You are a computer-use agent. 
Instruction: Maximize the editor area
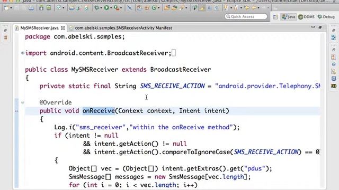[320, 27]
